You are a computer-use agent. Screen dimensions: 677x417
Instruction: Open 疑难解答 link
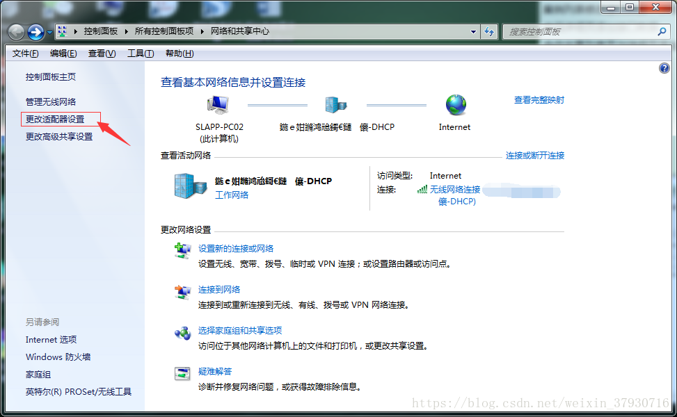(214, 371)
